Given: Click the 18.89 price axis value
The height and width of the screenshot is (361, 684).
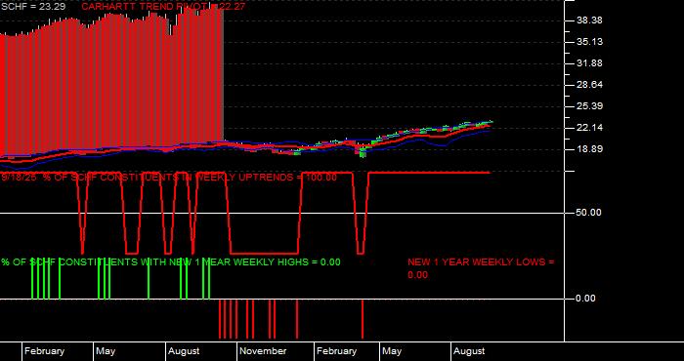Looking at the screenshot, I should tap(589, 149).
